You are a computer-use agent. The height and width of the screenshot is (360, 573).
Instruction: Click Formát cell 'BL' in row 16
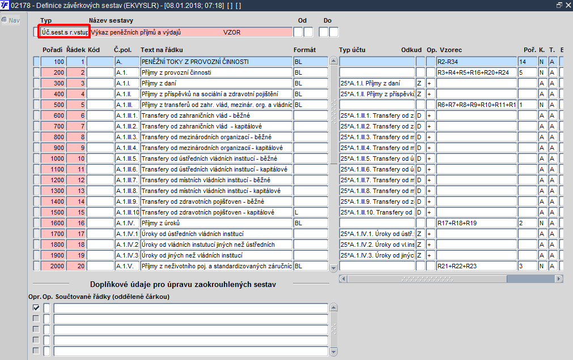click(311, 223)
